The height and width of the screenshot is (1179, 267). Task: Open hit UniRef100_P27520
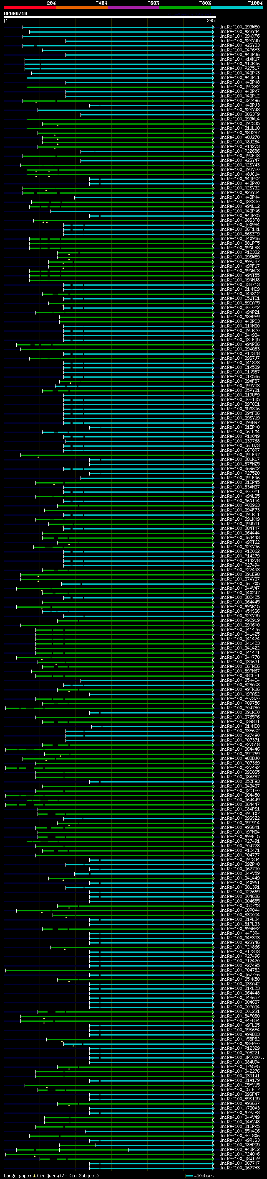[x=239, y=473]
